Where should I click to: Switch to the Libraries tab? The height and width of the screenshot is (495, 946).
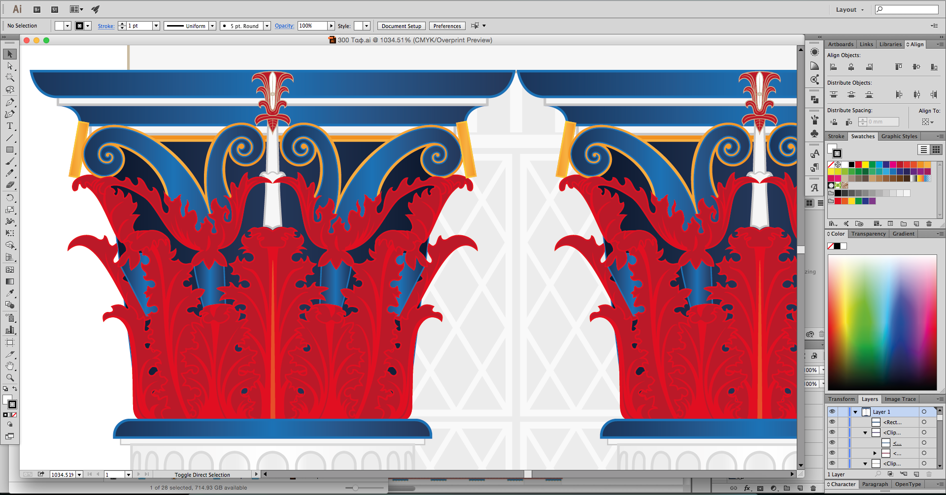point(890,44)
